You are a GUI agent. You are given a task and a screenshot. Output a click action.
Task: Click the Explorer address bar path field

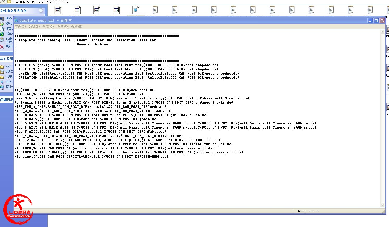tap(198, 2)
